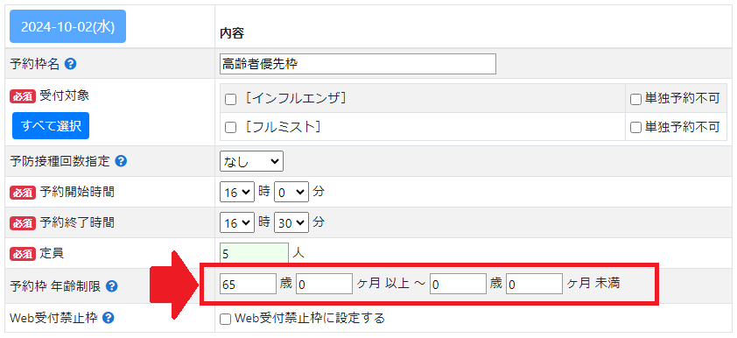Open 予約開始時間 minute dropdown

tap(291, 193)
